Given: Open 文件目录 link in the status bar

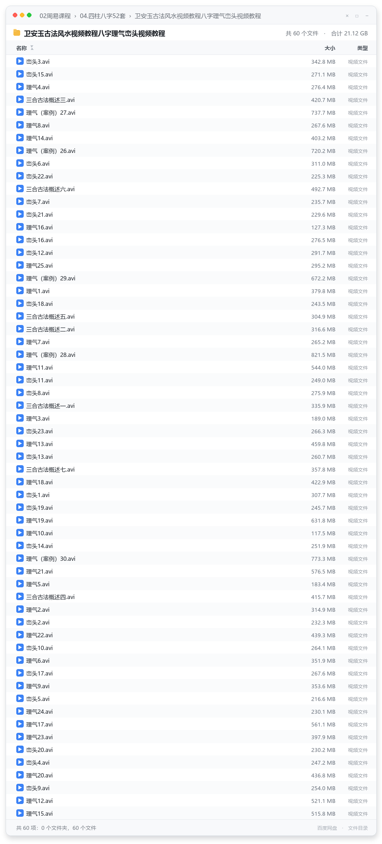Looking at the screenshot, I should [358, 828].
